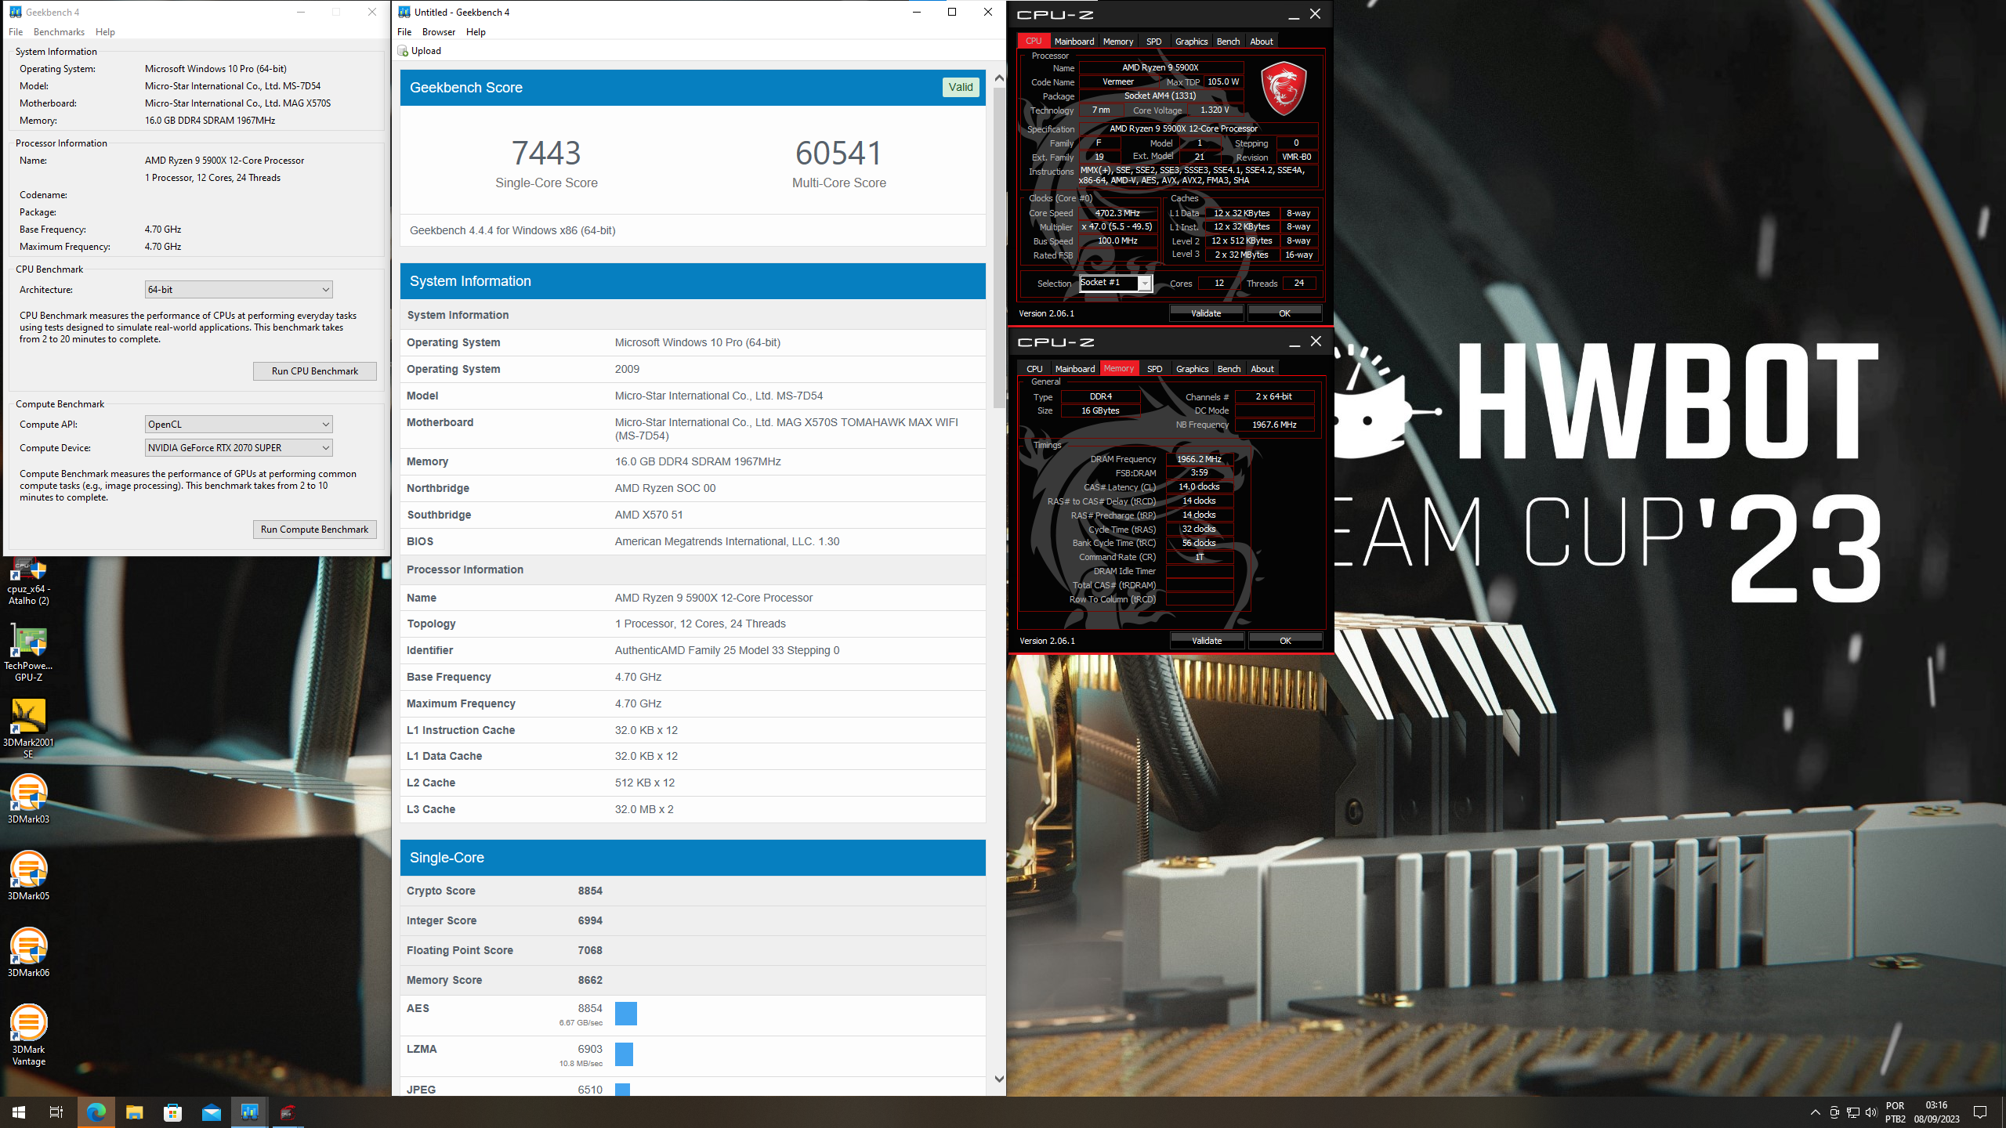The height and width of the screenshot is (1128, 2006).
Task: Open notification center icon
Action: coord(1980,1112)
